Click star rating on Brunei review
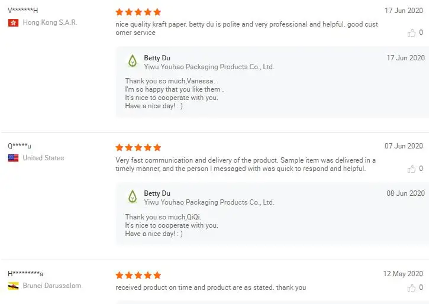This screenshot has height=304, width=429. (138, 275)
